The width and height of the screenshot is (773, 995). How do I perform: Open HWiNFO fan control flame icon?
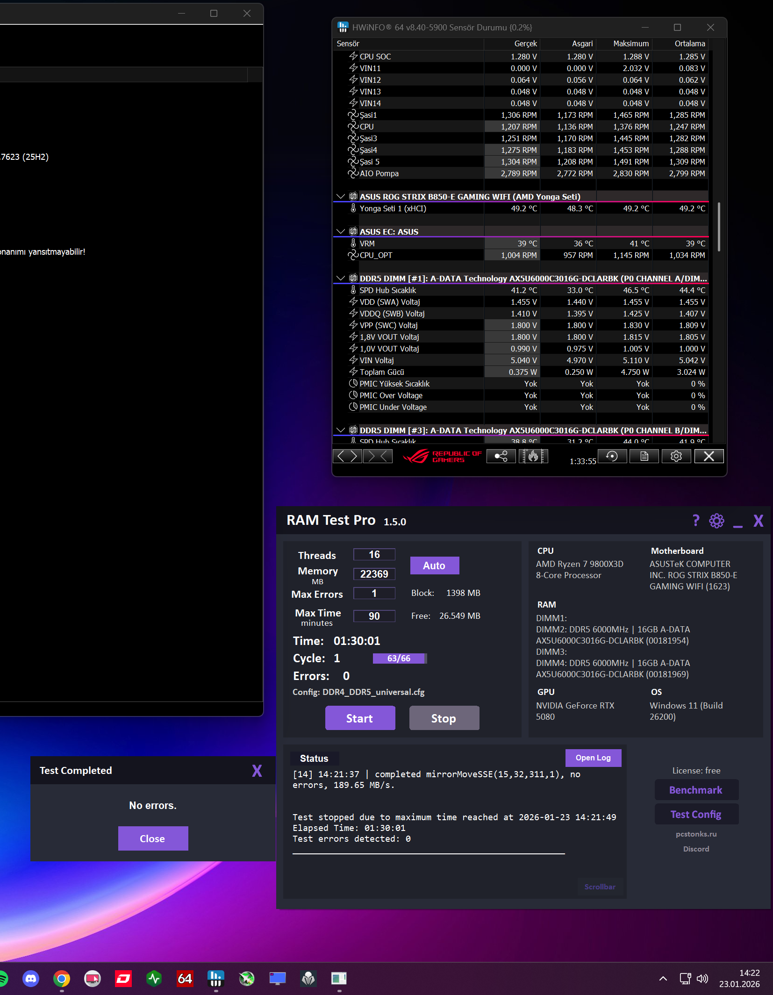pos(533,456)
